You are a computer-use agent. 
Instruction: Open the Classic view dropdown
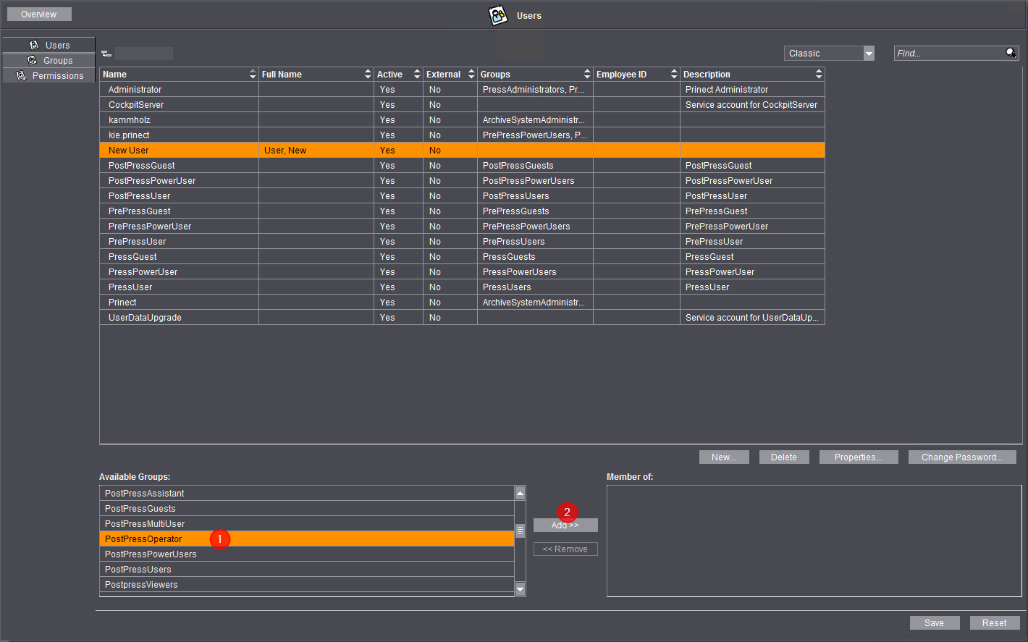(x=869, y=54)
